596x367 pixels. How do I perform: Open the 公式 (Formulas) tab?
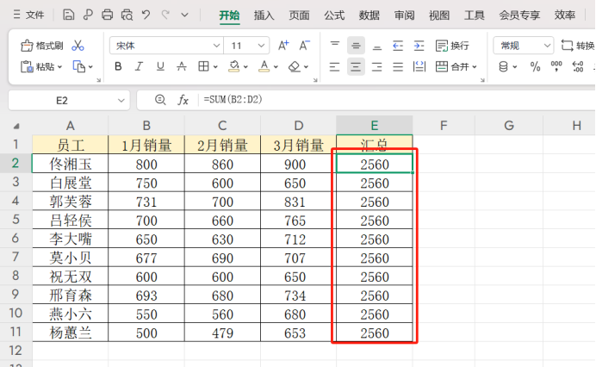pos(334,15)
